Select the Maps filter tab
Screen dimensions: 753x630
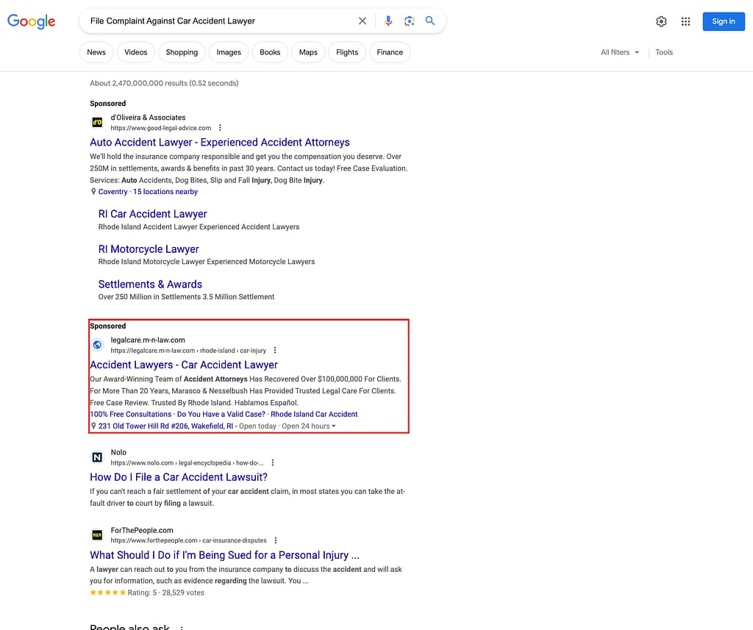(x=308, y=52)
